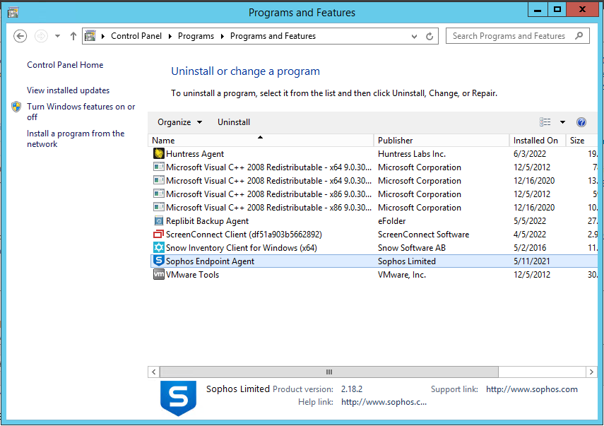The width and height of the screenshot is (604, 426).
Task: Click the Uninstall toolbar button
Action: 234,122
